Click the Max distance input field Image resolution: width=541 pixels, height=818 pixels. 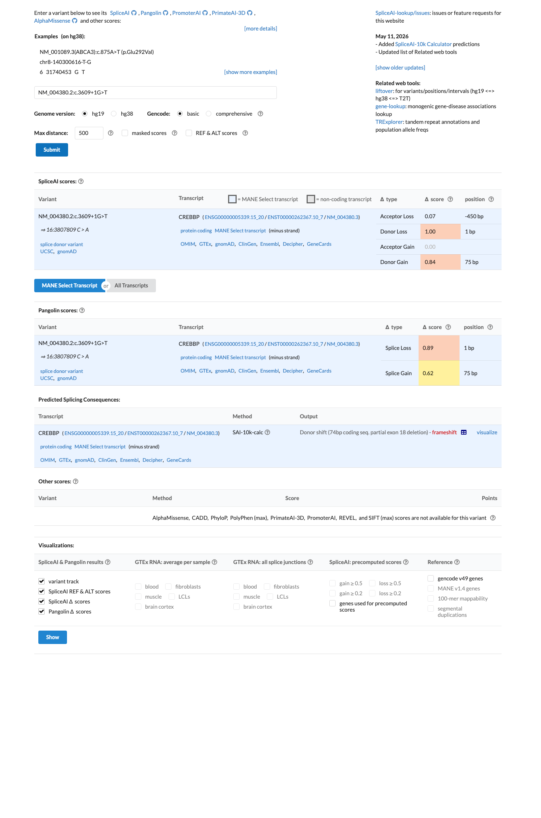[x=89, y=133]
